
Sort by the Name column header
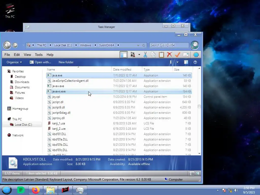79,70
